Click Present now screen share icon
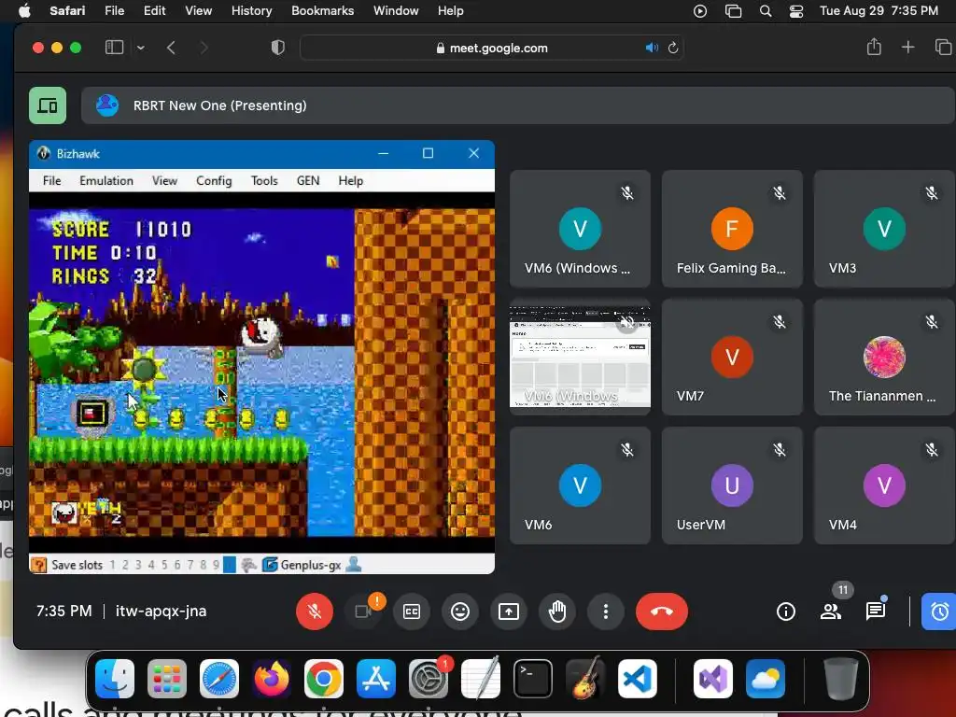956x717 pixels. click(509, 611)
